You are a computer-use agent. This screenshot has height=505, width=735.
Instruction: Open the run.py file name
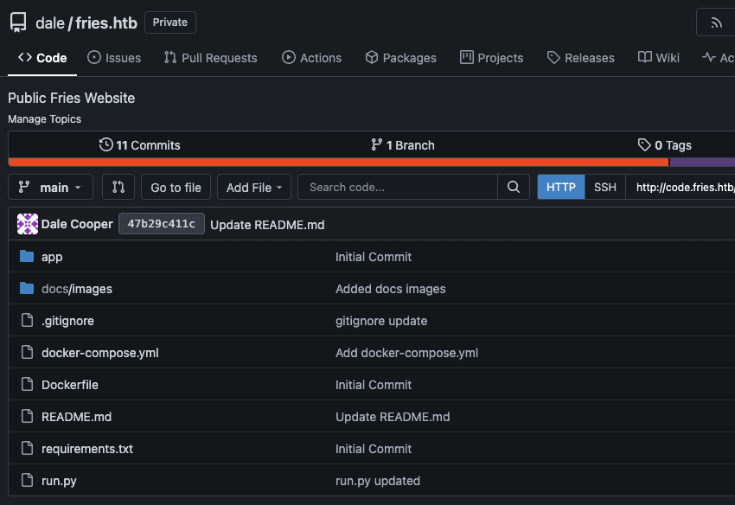pos(59,481)
